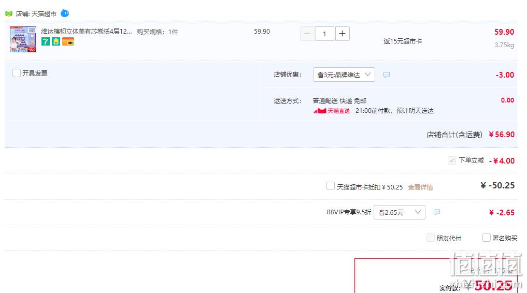Screen dimensions: 527x293
Task: Check the 天猫超市卡抵扣 checkbox
Action: point(331,186)
